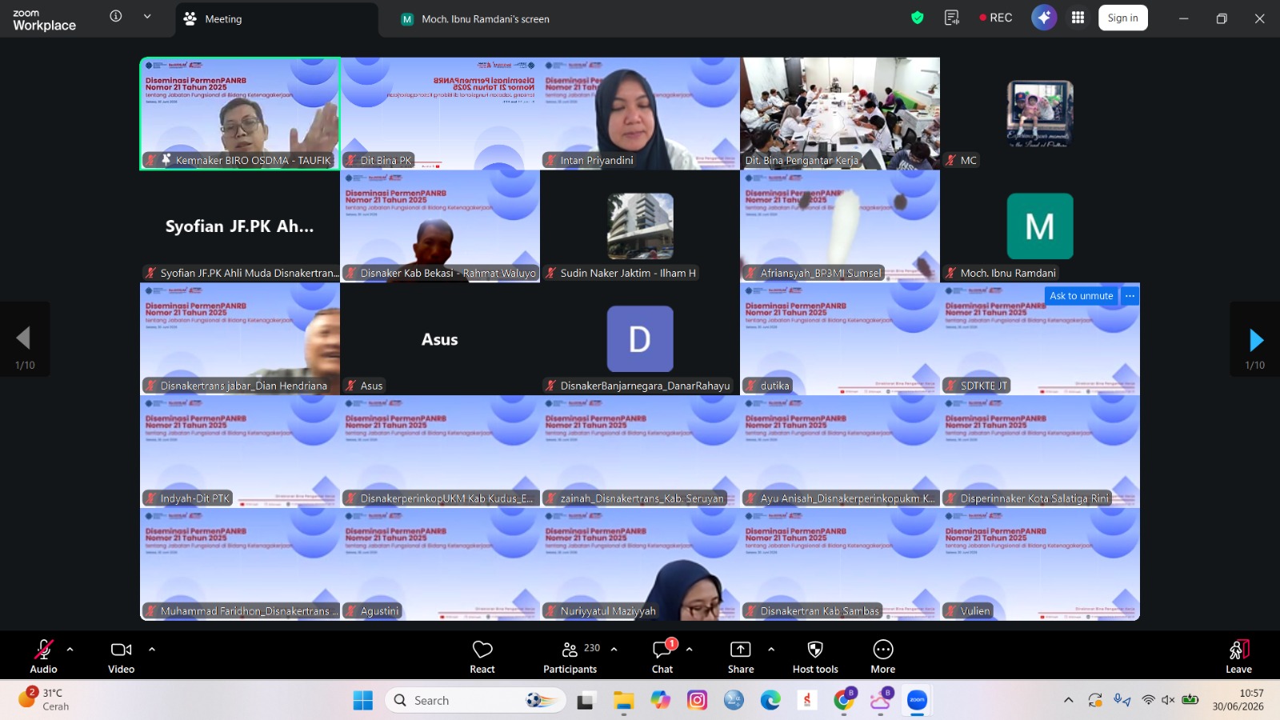
Task: Open the AI Companion sparkle icon
Action: point(1044,18)
